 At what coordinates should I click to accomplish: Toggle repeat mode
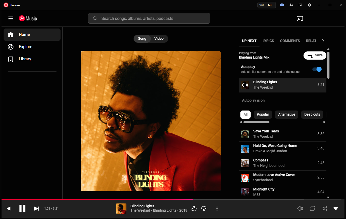click(x=312, y=209)
